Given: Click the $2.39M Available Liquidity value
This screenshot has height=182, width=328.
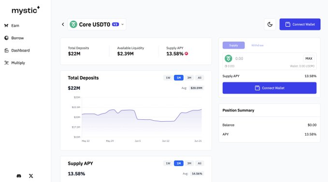Looking at the screenshot, I should (x=125, y=54).
